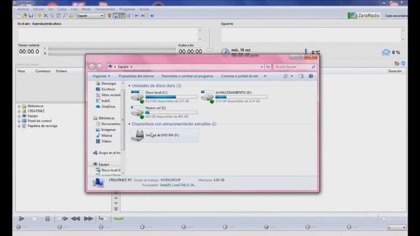Open Escritorio in Explorer sidebar
The image size is (420, 236).
pyautogui.click(x=108, y=89)
